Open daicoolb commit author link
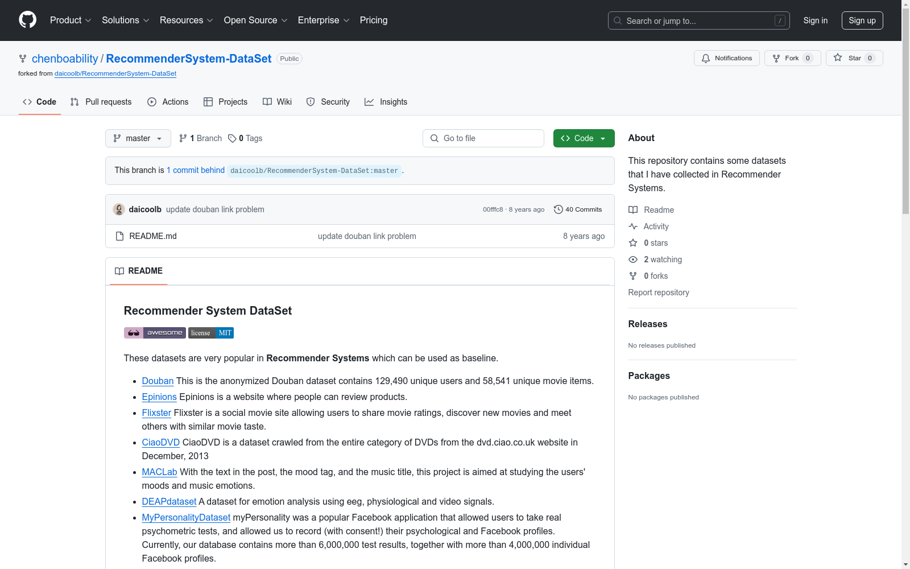910x569 pixels. pos(145,209)
